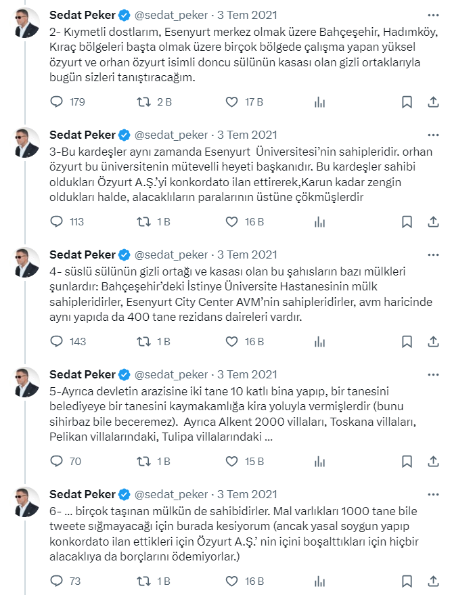Screen dimensions: 452x595
Task: Like the tweet starting "2- Kıymetli dostlarım"
Action: [x=231, y=102]
